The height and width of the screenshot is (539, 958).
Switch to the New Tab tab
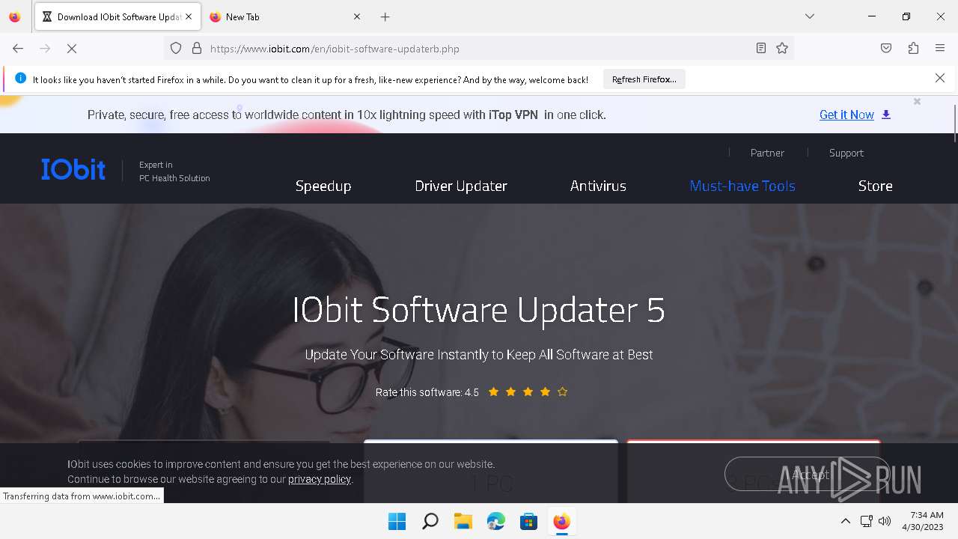point(285,16)
